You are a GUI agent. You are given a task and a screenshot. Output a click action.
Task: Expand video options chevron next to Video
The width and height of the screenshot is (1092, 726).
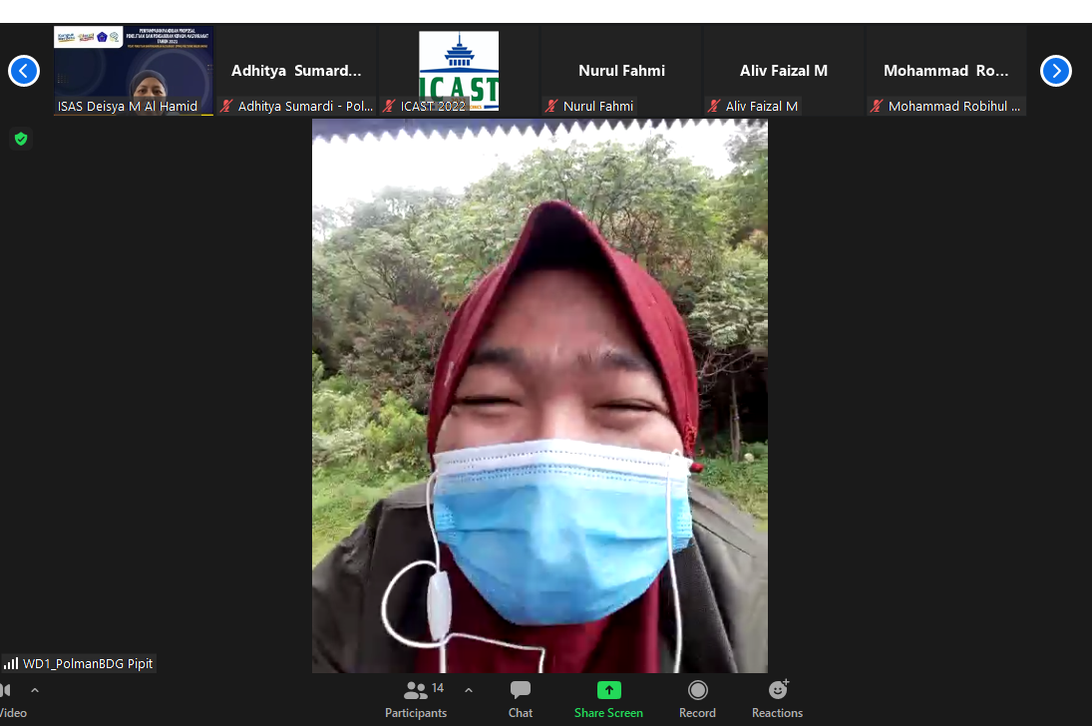[x=35, y=690]
